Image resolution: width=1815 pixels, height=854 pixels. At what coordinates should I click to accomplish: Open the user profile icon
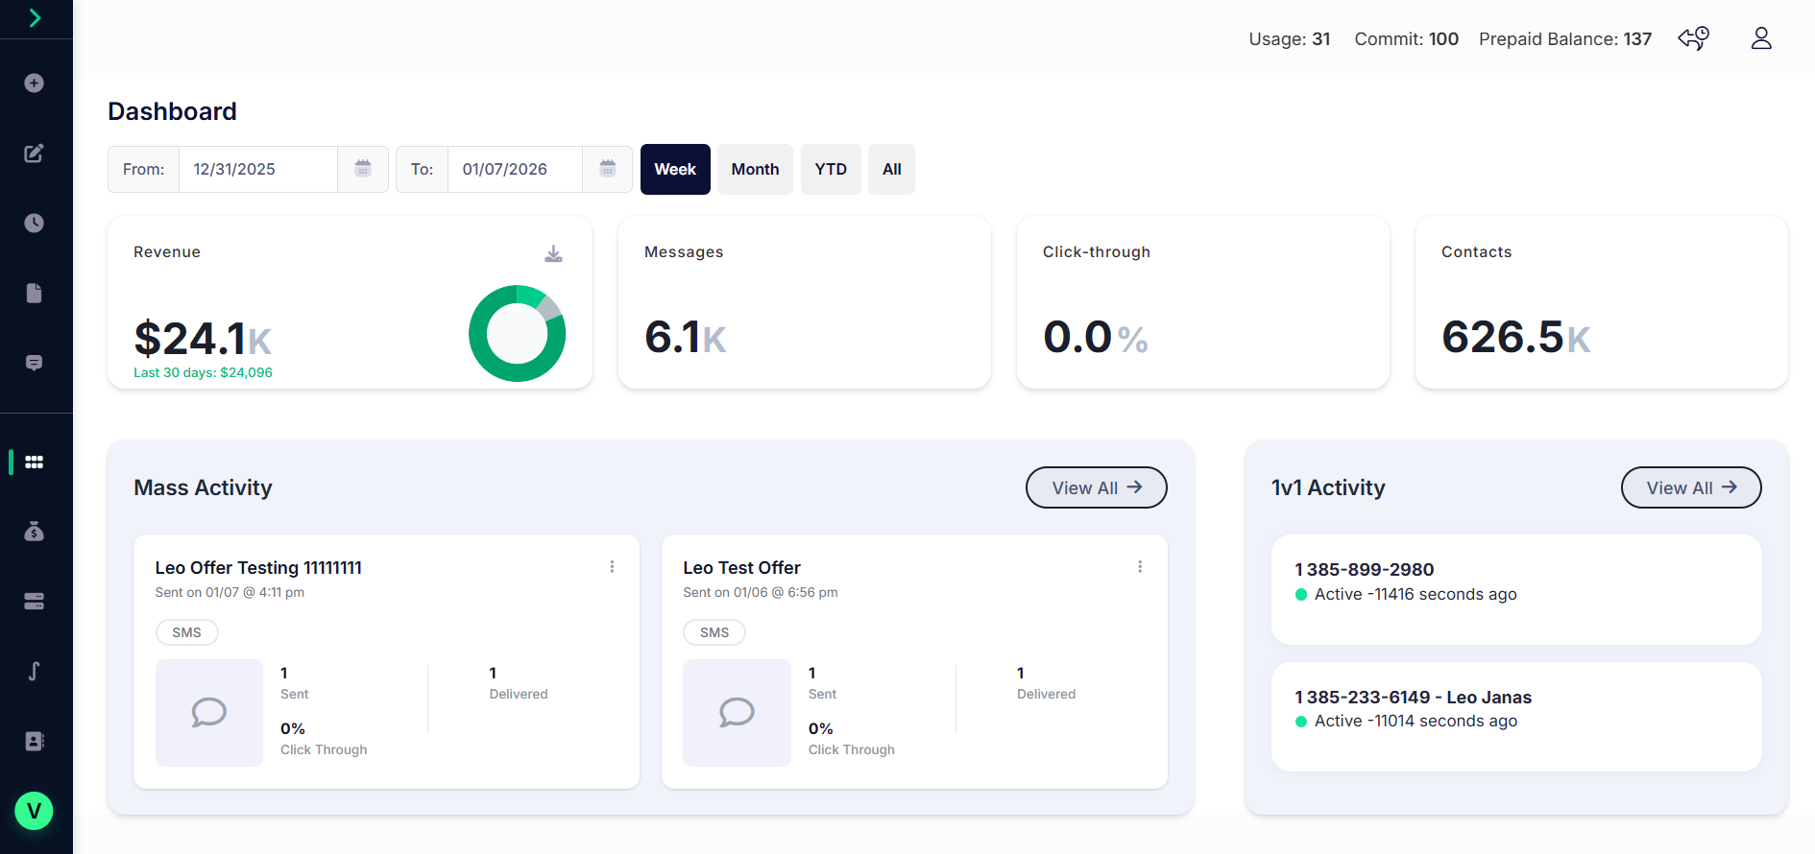click(1760, 38)
